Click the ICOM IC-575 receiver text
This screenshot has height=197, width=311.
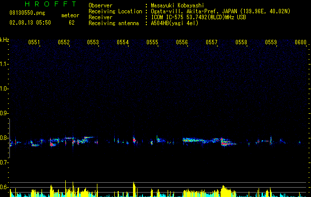[x=198, y=17]
